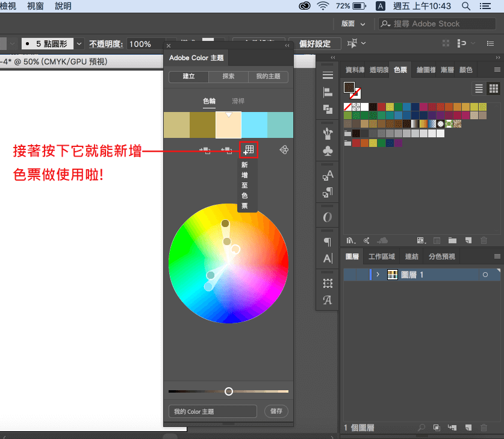Image resolution: width=504 pixels, height=439 pixels.
Task: Open the Swatch Libraries menu icon
Action: [349, 240]
